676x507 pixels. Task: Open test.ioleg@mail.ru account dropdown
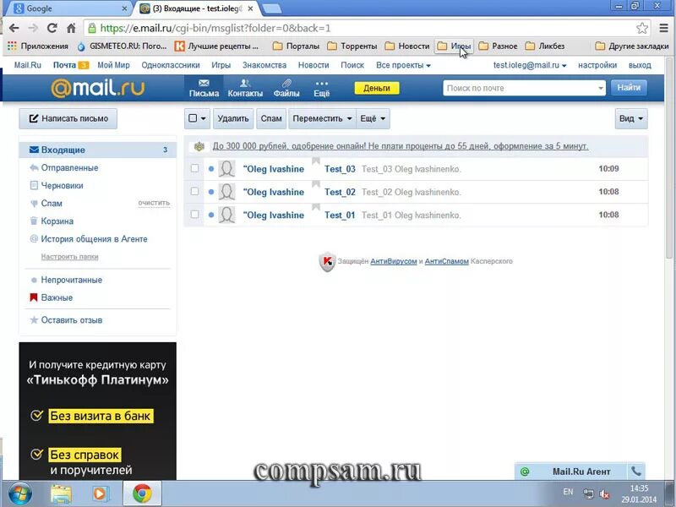(530, 65)
